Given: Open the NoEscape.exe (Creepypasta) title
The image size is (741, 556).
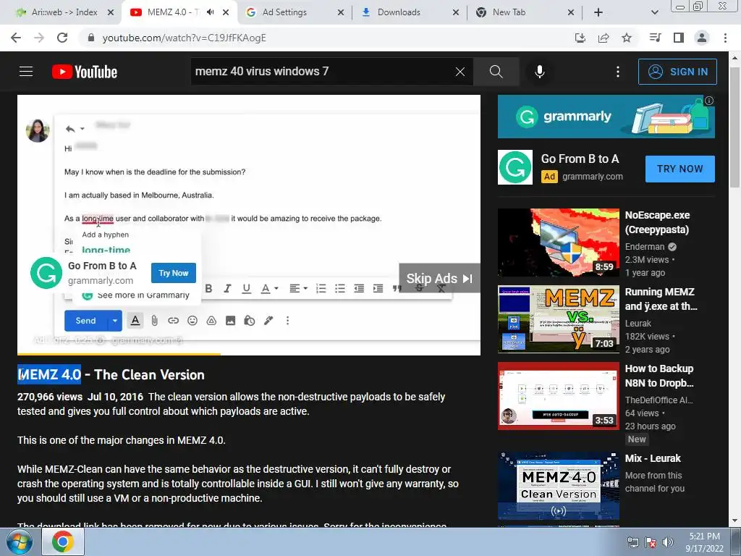Looking at the screenshot, I should 657,222.
